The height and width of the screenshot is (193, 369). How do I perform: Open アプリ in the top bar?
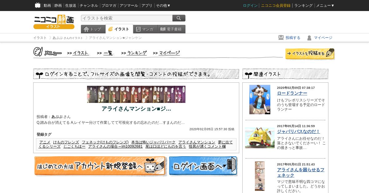click(x=147, y=6)
